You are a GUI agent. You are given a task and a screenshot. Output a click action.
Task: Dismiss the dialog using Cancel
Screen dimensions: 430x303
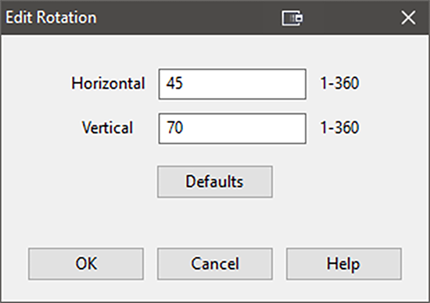coord(215,264)
